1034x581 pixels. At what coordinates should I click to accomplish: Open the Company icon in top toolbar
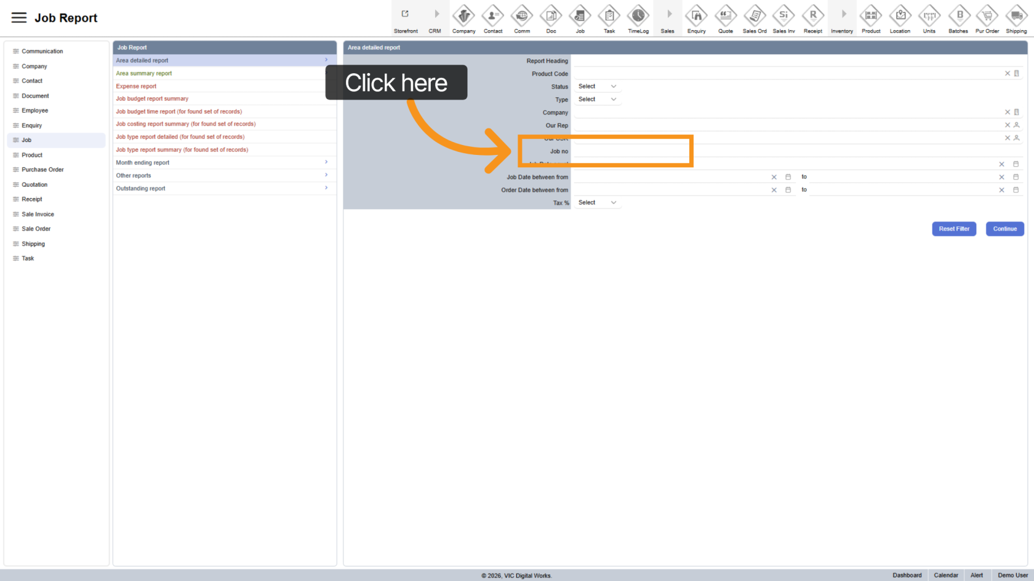point(463,16)
